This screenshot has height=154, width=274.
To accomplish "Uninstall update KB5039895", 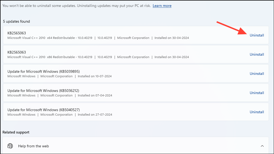I will [x=257, y=74].
